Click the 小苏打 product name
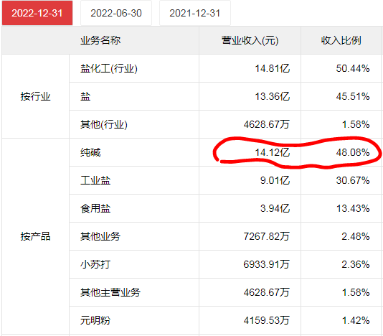This screenshot has width=383, height=336. [95, 264]
